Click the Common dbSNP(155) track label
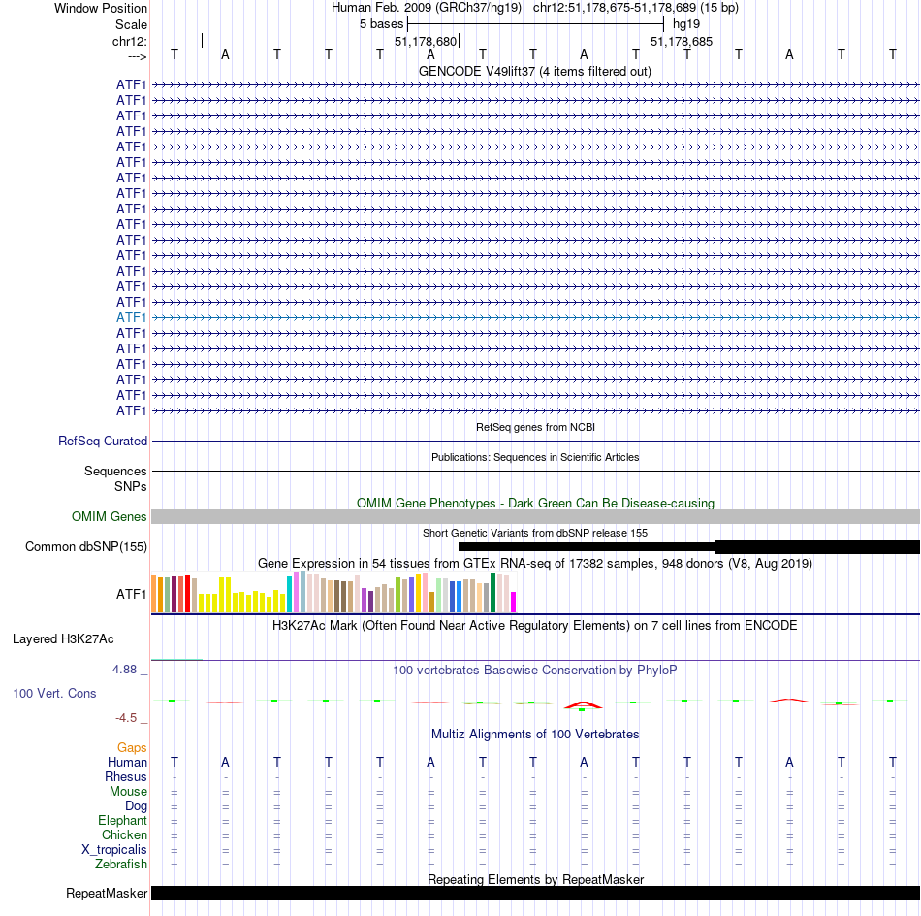The image size is (921, 916). (x=85, y=546)
